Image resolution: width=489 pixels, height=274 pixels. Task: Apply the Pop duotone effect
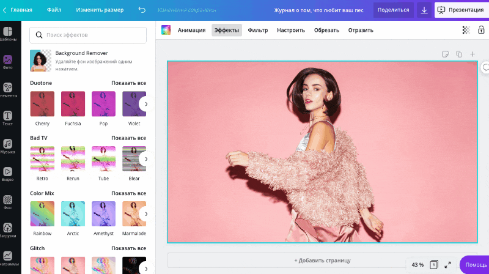pos(103,104)
